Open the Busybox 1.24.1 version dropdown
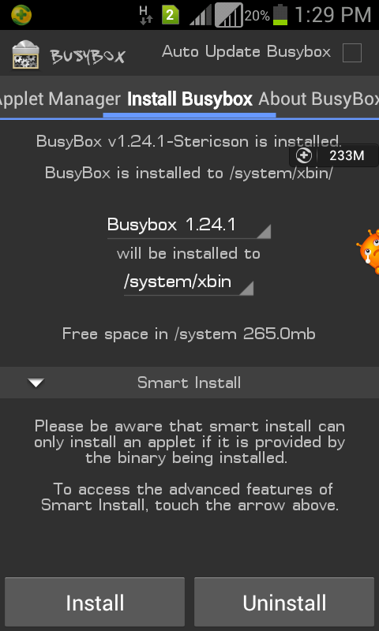379x631 pixels. point(189,226)
